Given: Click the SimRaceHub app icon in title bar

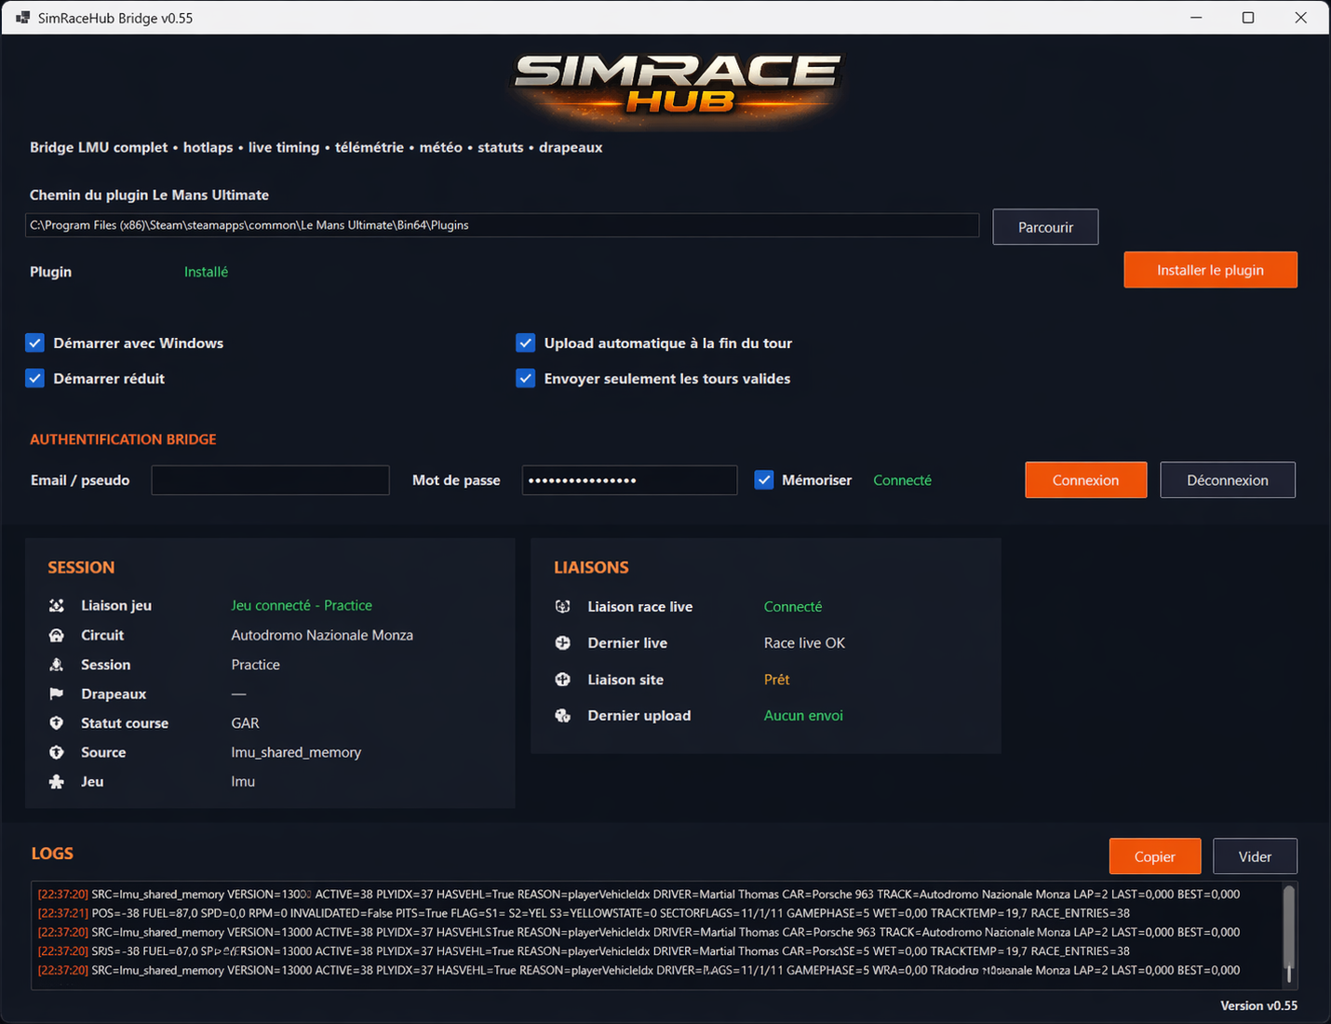Looking at the screenshot, I should (x=22, y=18).
